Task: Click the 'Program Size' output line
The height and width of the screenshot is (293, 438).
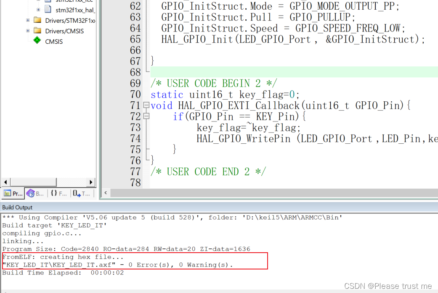Action: [126, 249]
